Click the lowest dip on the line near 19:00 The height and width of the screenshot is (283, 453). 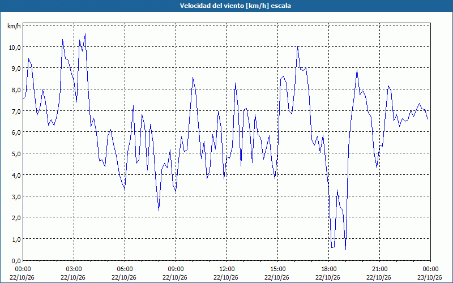click(x=345, y=250)
